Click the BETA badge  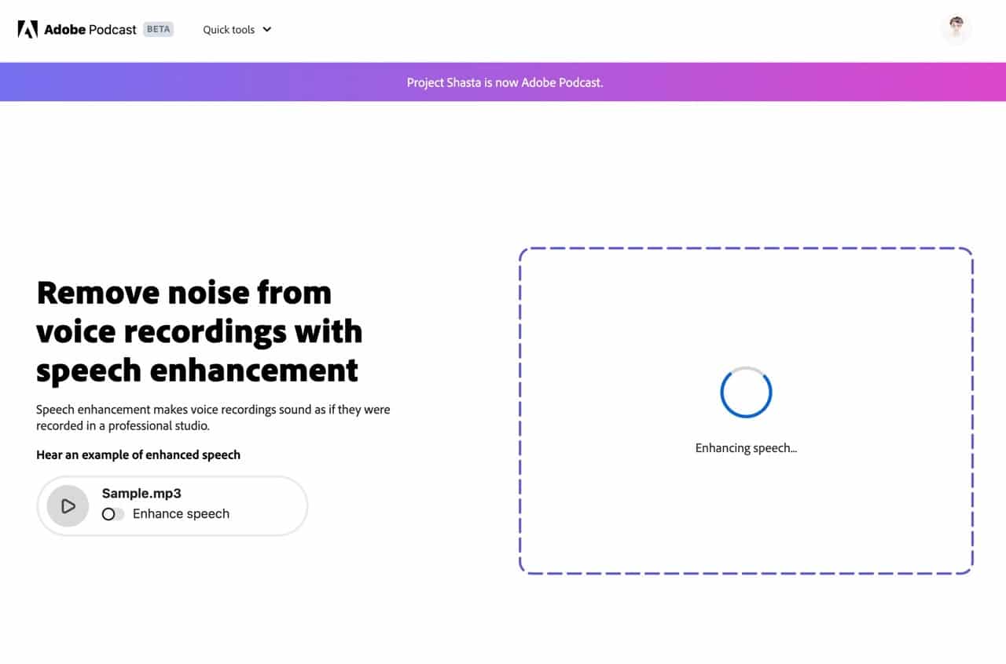pyautogui.click(x=159, y=29)
